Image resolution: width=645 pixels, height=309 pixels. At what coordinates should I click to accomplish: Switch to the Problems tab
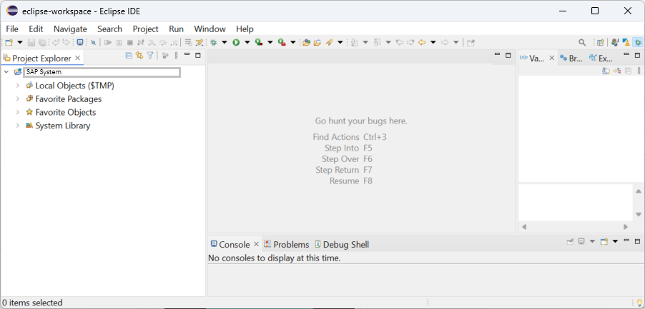click(x=286, y=244)
